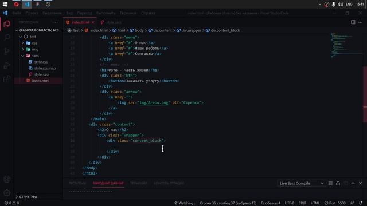Open the Explorer view in activity bar
Viewport: 367px width, 206px height.
click(7, 24)
